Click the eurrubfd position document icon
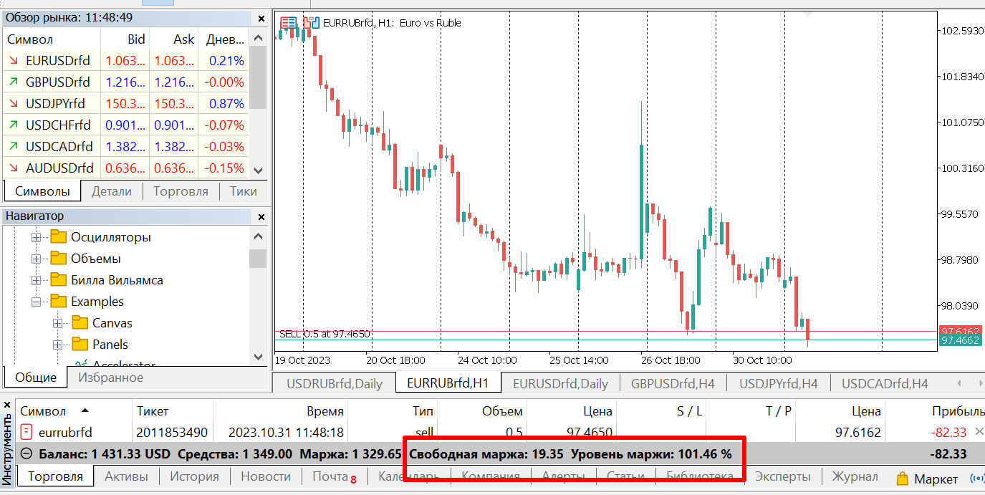Screen dimensions: 985x495 point(27,432)
